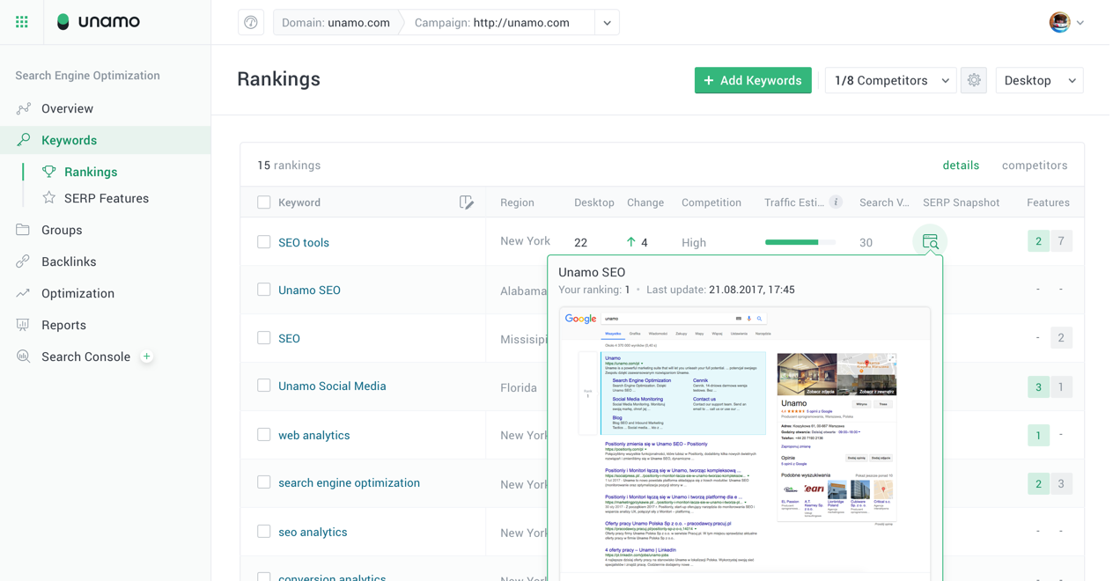Click the Keywords key icon
Image resolution: width=1113 pixels, height=581 pixels.
pos(24,140)
